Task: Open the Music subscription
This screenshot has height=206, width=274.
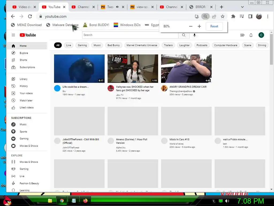Action: coord(27,124)
